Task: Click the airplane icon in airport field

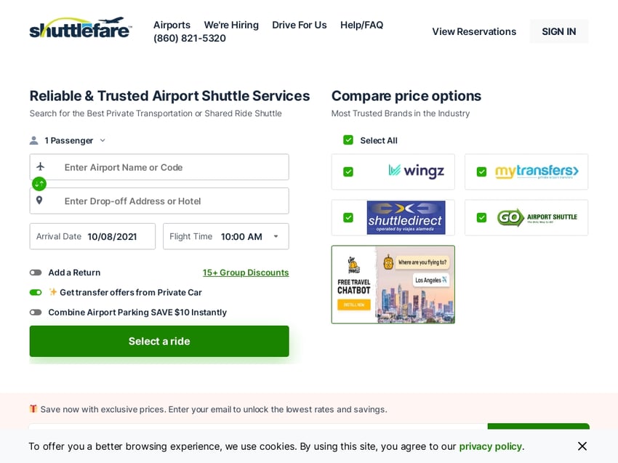Action: click(41, 166)
